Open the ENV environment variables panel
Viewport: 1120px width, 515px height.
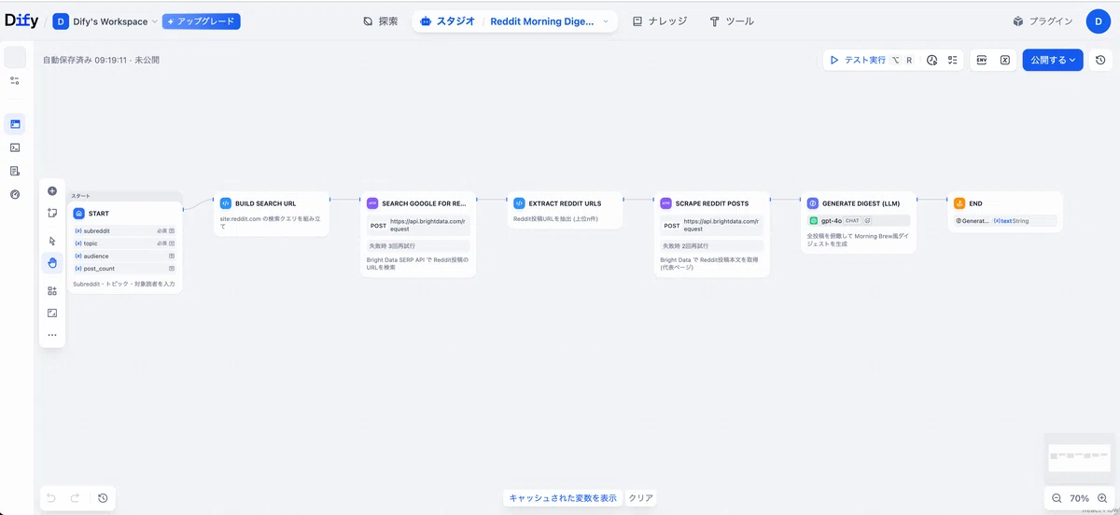(982, 60)
